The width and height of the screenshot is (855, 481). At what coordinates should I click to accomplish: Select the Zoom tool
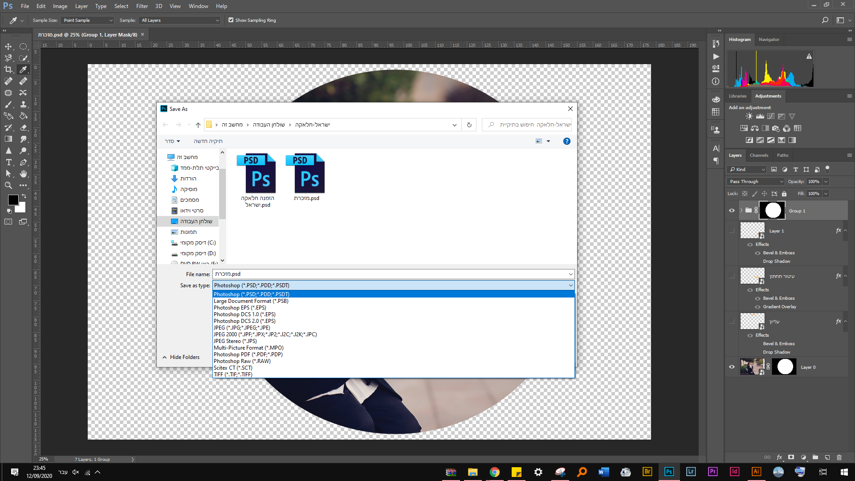coord(8,185)
